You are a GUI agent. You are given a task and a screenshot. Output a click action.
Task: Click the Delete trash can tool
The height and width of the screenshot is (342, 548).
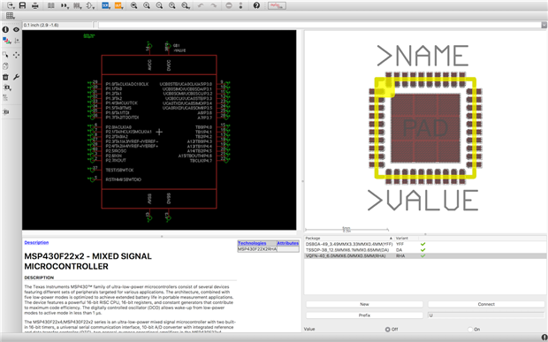tap(5, 77)
